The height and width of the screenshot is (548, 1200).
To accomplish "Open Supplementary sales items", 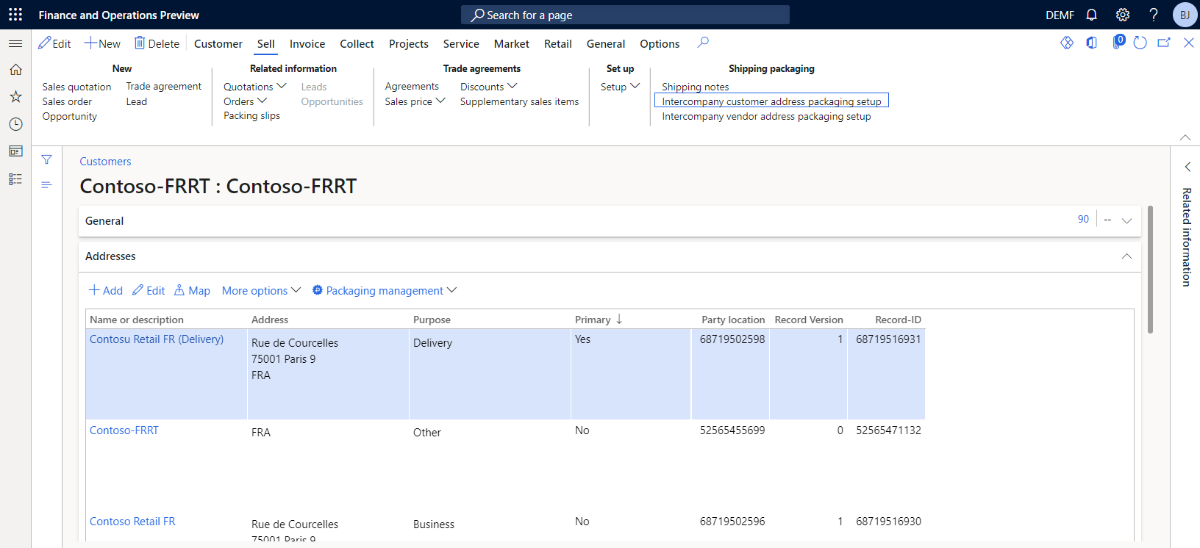I will (x=519, y=101).
